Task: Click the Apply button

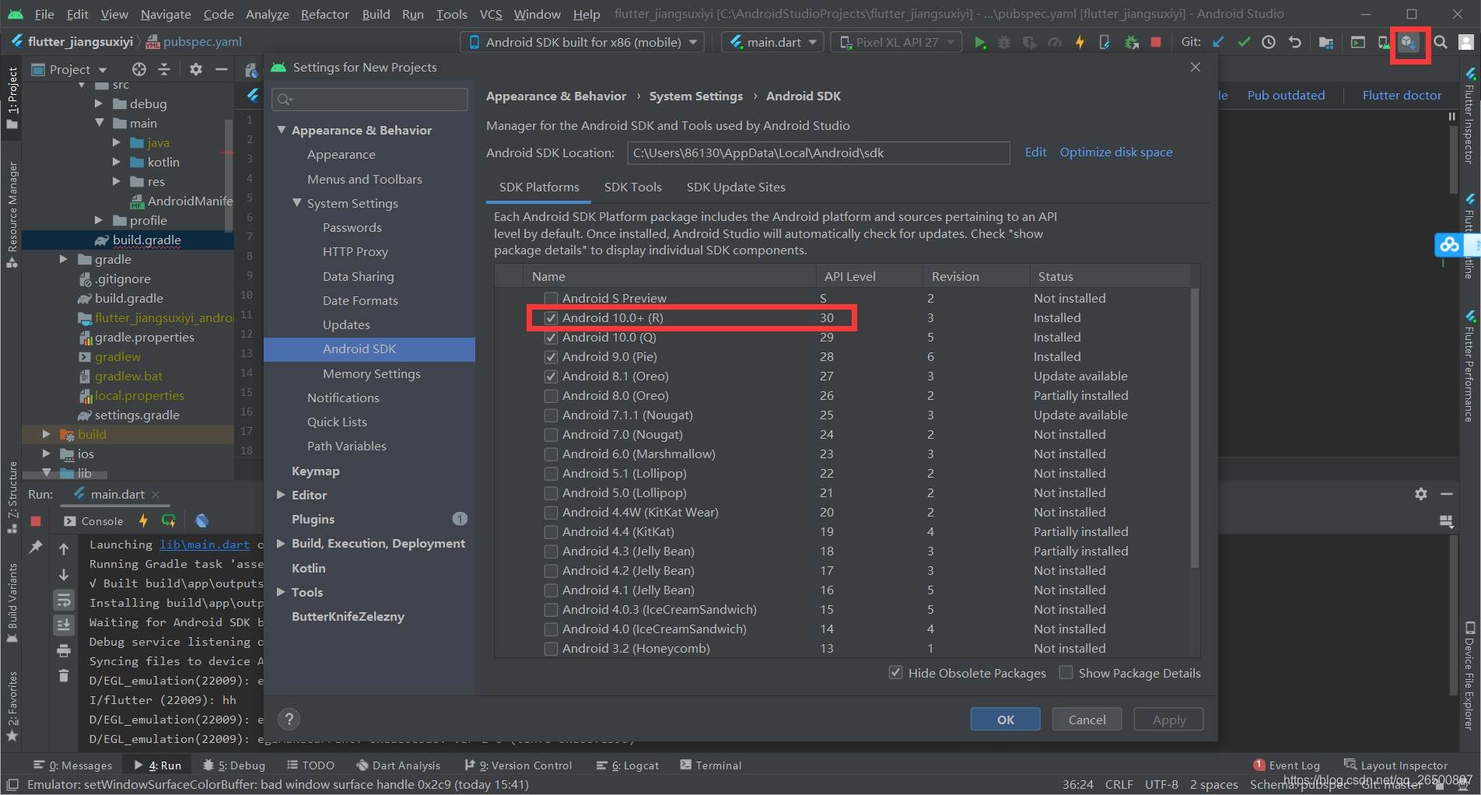Action: pyautogui.click(x=1168, y=719)
